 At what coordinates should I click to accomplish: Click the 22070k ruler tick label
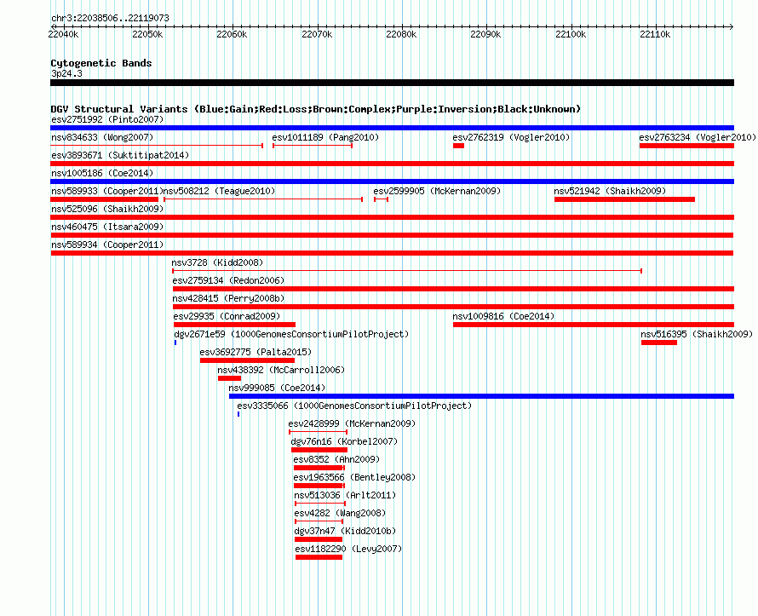[317, 34]
